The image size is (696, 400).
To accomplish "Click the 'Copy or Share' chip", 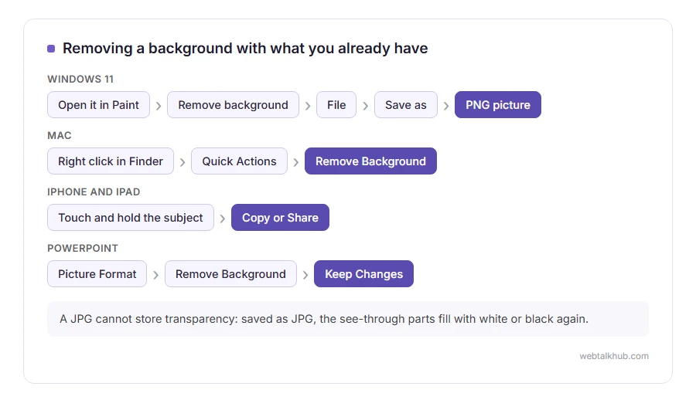I will tap(280, 218).
